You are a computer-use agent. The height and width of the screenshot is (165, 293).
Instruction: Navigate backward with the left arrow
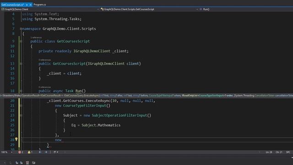click(40, 152)
